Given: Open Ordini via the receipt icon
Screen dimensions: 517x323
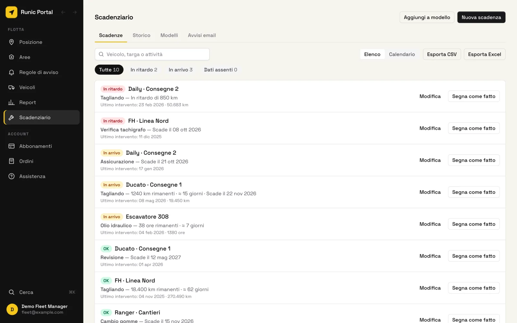Looking at the screenshot, I should pos(12,161).
